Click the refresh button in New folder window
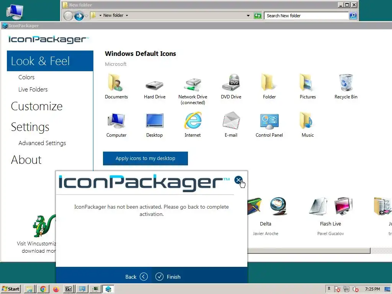This screenshot has height=294, width=392. pyautogui.click(x=258, y=15)
